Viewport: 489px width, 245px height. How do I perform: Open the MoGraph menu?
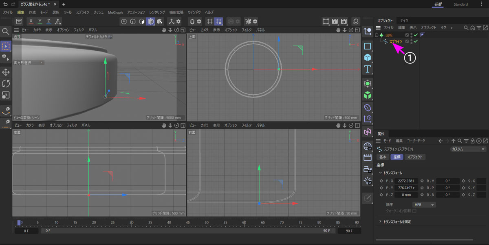point(115,13)
